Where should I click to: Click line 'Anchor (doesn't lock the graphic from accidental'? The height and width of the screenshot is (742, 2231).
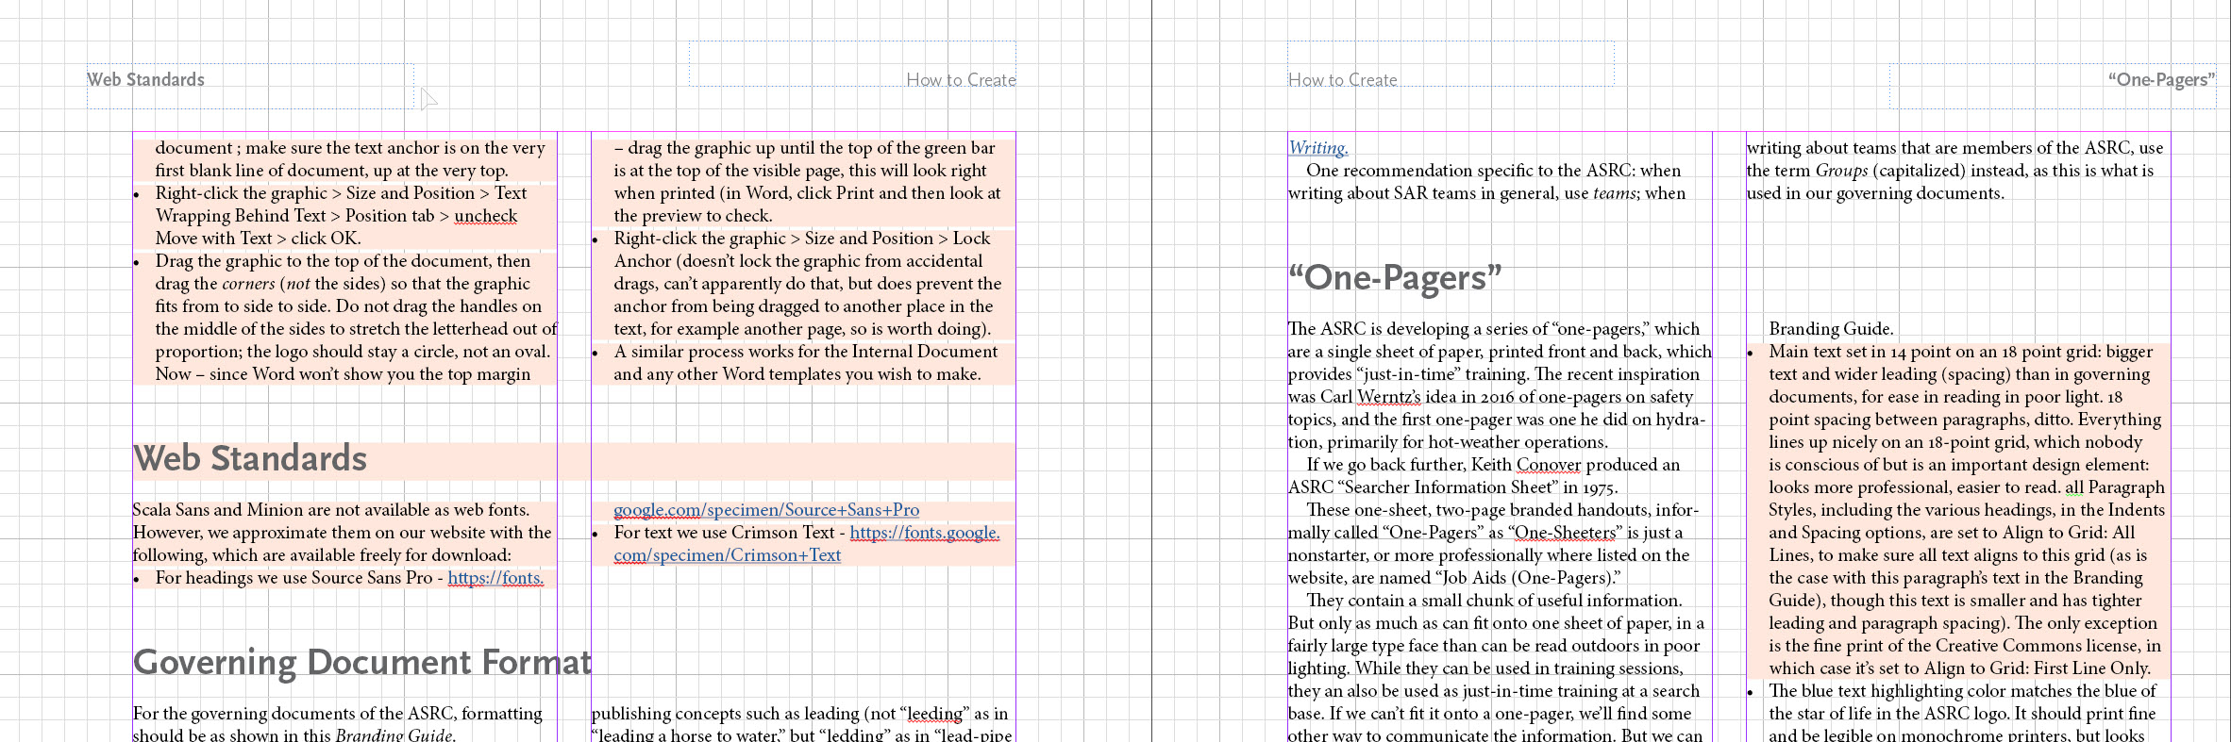pyautogui.click(x=798, y=261)
